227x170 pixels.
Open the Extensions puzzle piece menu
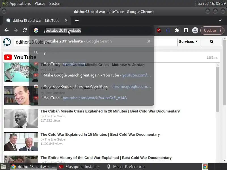tap(177, 30)
